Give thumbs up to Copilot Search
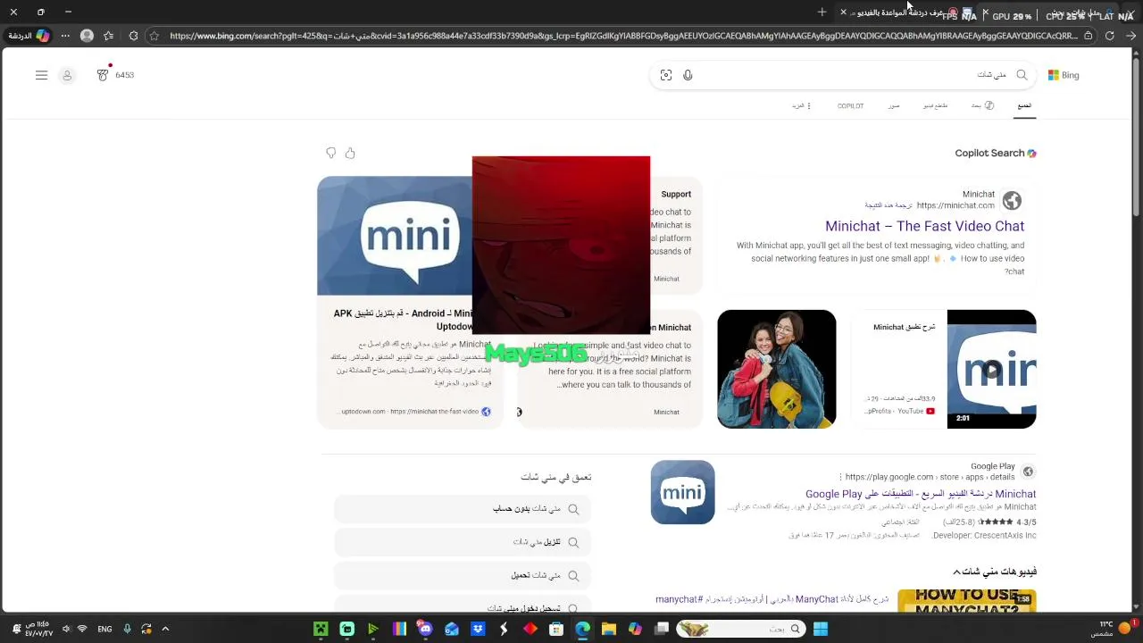The width and height of the screenshot is (1143, 643). click(x=350, y=154)
